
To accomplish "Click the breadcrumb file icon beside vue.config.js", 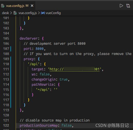I will pyautogui.click(x=15, y=13).
